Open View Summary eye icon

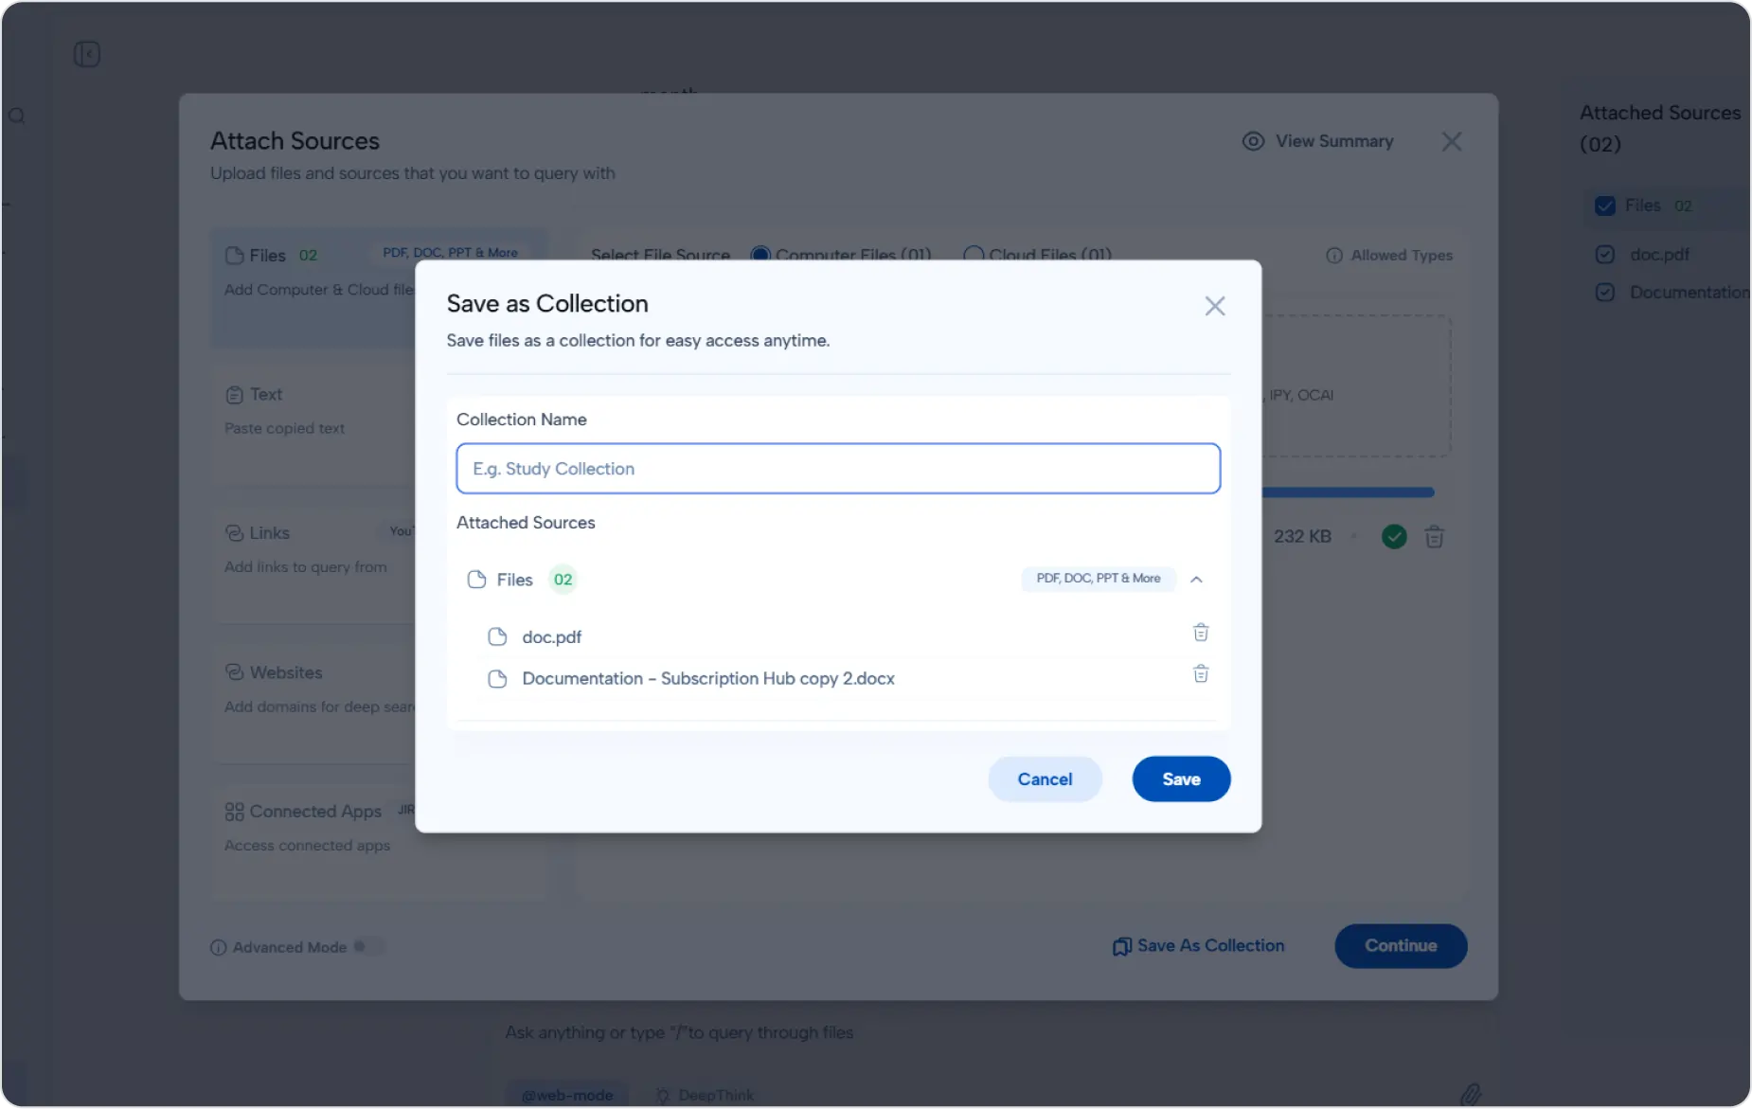(x=1253, y=141)
